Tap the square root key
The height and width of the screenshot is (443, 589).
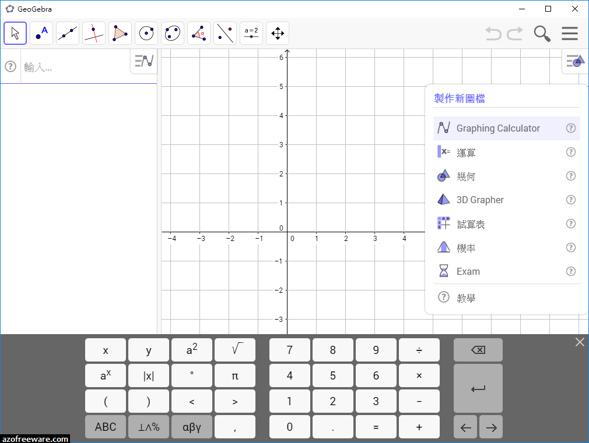235,350
